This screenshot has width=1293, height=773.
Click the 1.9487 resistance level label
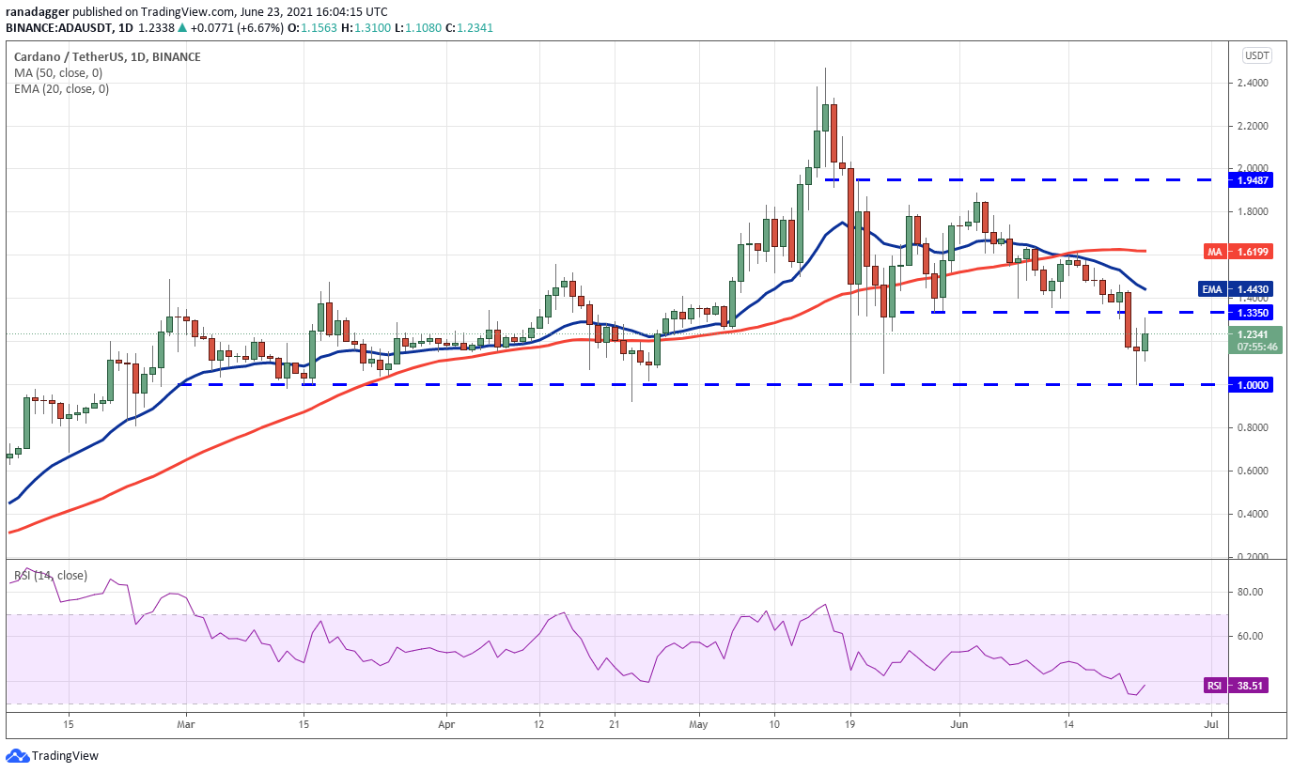pyautogui.click(x=1252, y=179)
